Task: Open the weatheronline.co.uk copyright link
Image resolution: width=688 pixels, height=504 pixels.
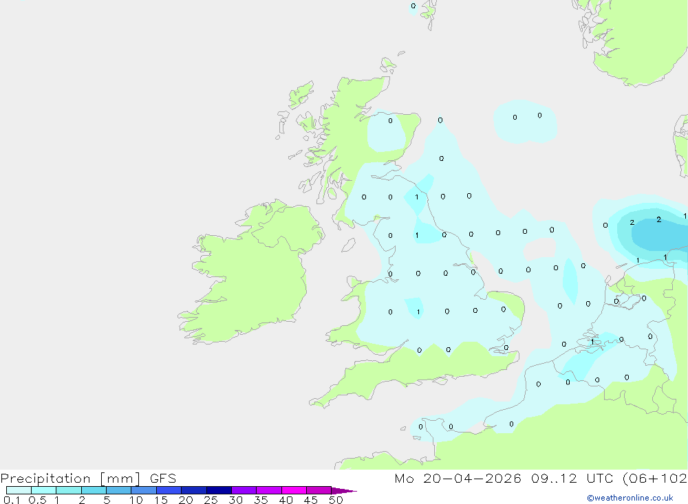Action: (630, 498)
